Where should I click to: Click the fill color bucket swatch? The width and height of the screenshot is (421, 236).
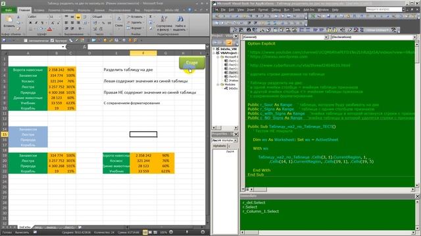coord(40,29)
